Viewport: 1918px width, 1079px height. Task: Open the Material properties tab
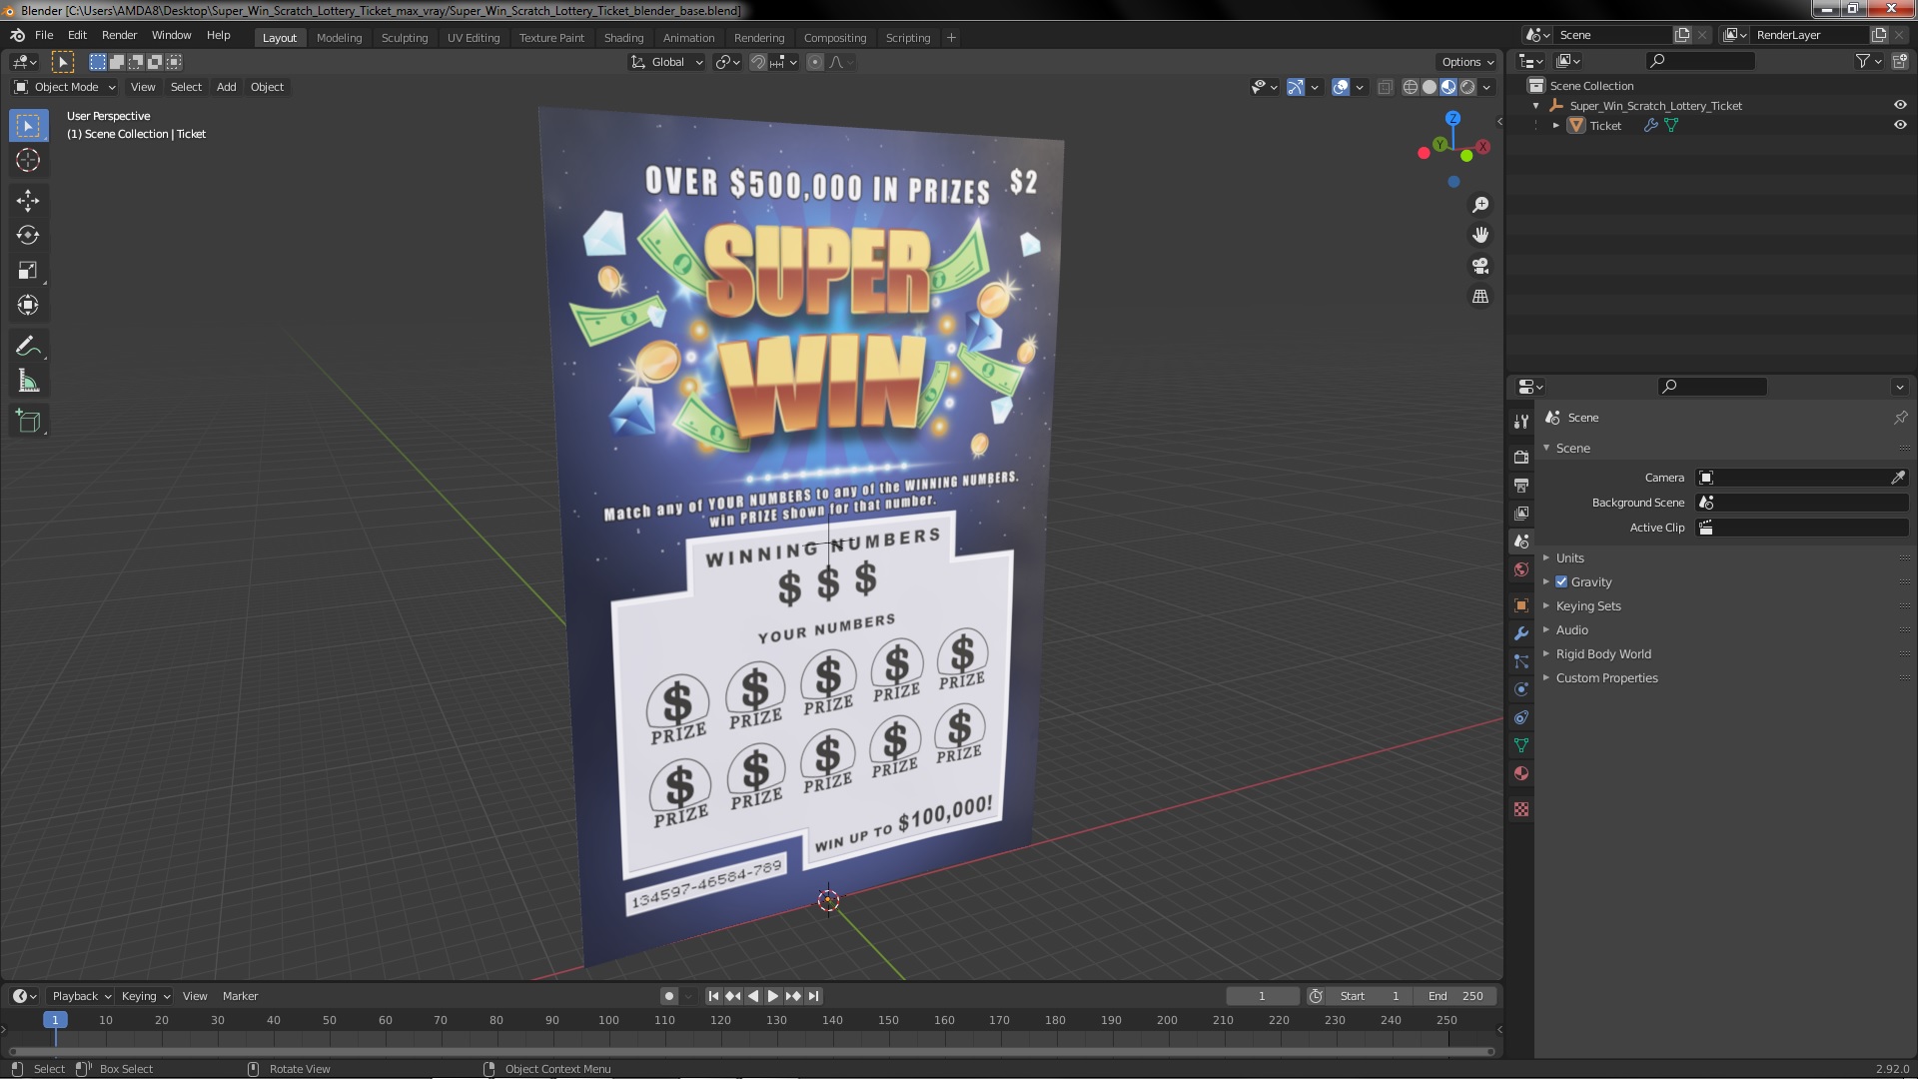(1521, 773)
